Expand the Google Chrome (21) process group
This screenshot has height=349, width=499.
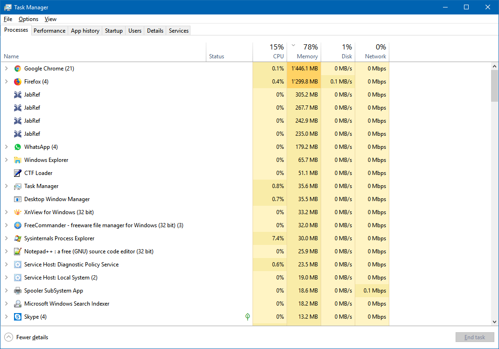pos(7,69)
